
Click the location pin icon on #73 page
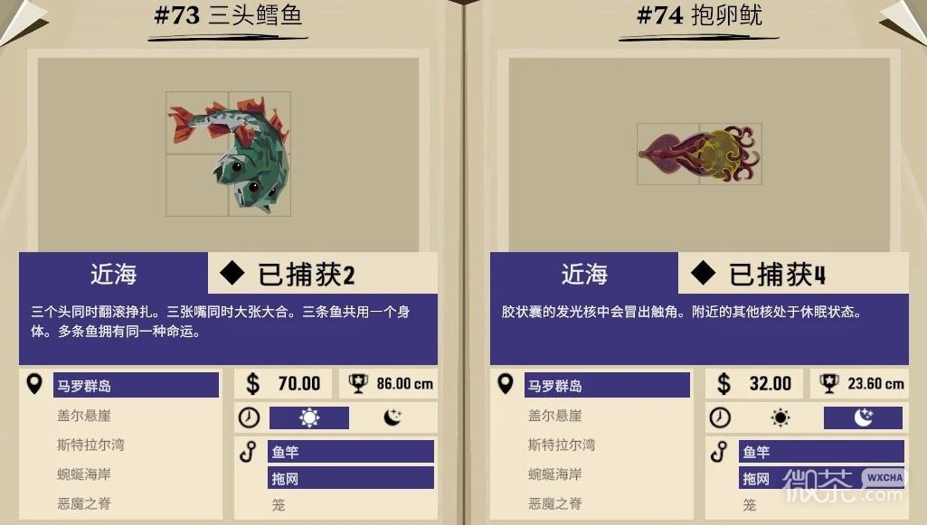35,384
